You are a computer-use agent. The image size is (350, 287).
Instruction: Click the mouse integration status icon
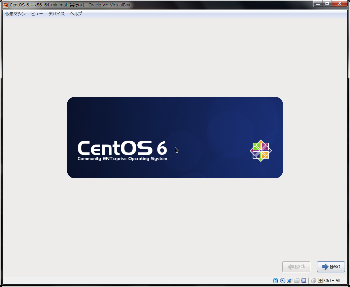pos(314,281)
